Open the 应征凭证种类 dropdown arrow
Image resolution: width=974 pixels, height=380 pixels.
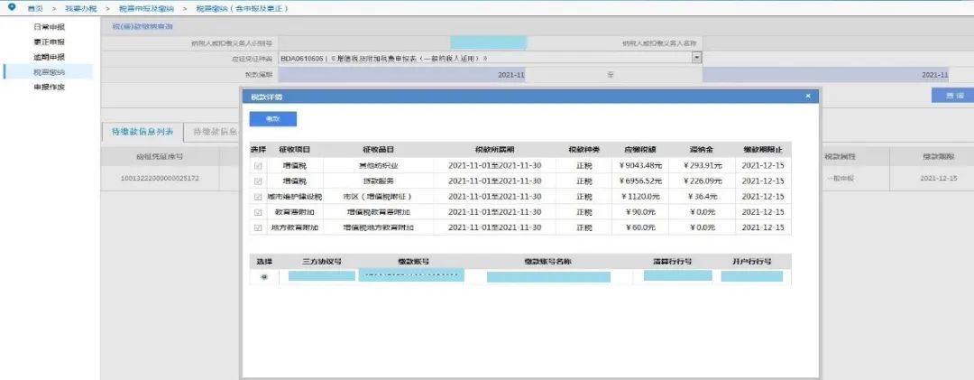coord(697,58)
